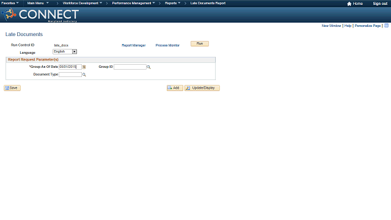
Task: Sign out of the application
Action: point(380,4)
